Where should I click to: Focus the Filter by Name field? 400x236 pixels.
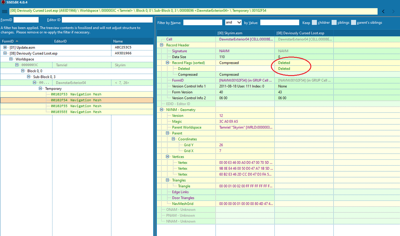point(202,22)
